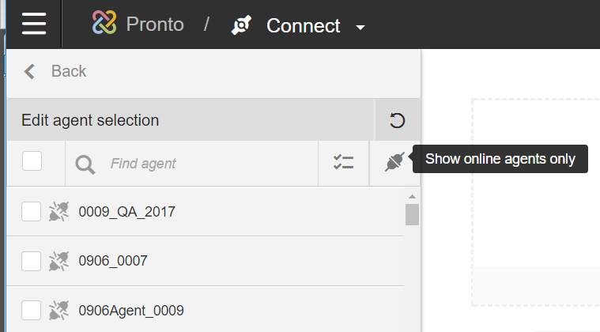Image resolution: width=600 pixels, height=332 pixels.
Task: Tick the 0906_0007 agent checkbox
Action: (x=31, y=260)
